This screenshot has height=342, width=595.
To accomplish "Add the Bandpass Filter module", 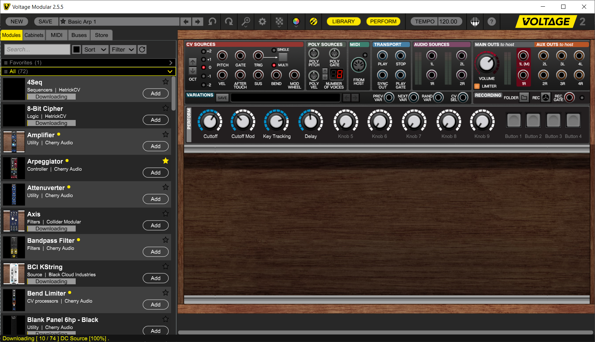I will pos(156,252).
